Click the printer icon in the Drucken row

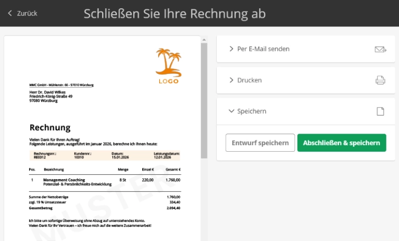(380, 81)
